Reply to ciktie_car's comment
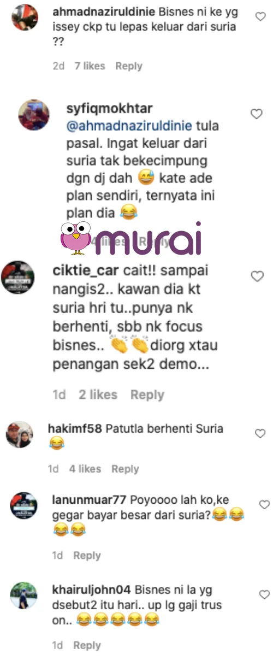Image resolution: width=273 pixels, height=660 pixels. [x=147, y=394]
